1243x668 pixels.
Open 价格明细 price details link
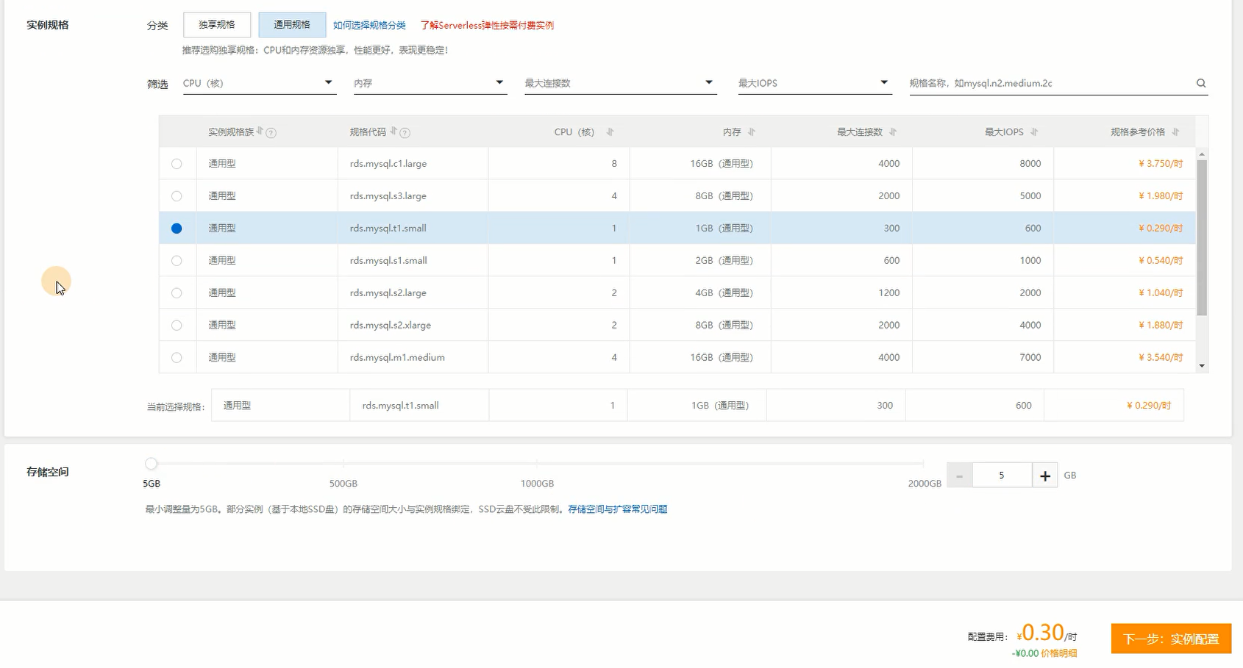coord(1059,653)
